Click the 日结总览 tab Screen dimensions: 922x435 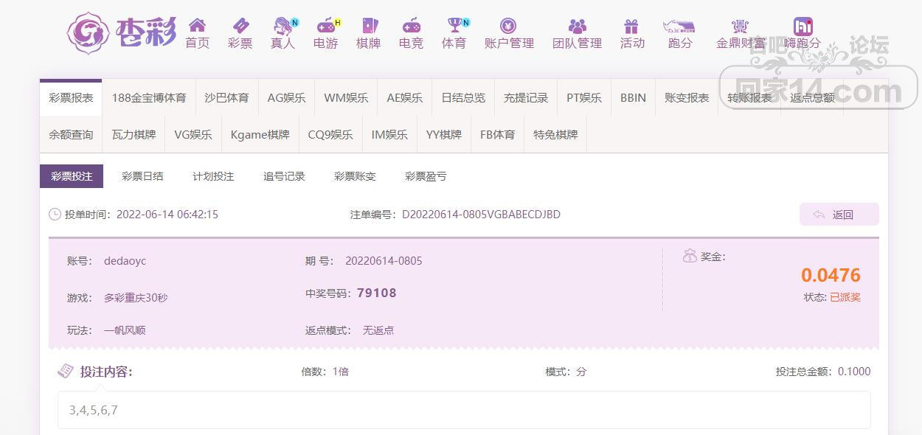(x=463, y=97)
